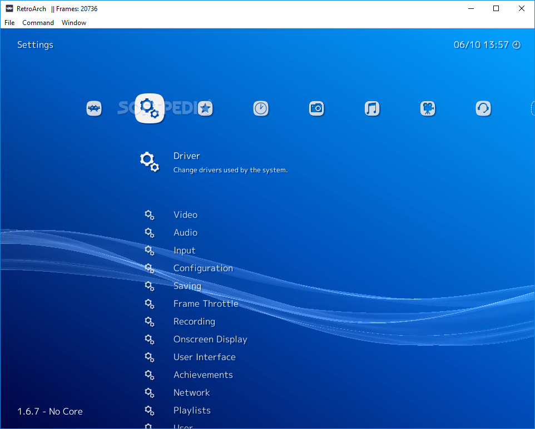Click the '1.6.7 - No Core' version text
Screen dimensions: 535x429
click(x=50, y=411)
